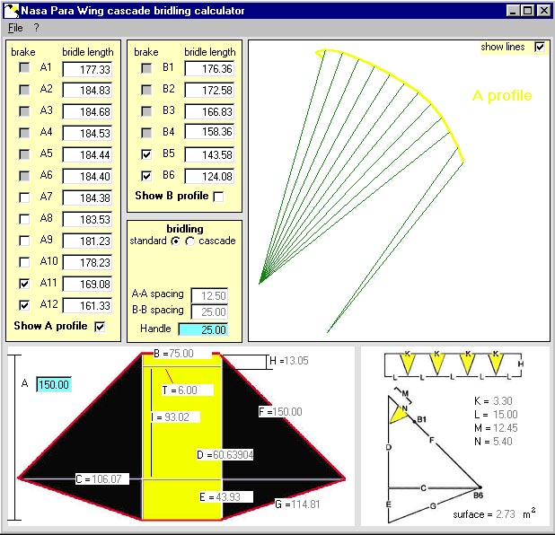Click the F = 150.00 value
This screenshot has height=535, width=555.
point(287,411)
